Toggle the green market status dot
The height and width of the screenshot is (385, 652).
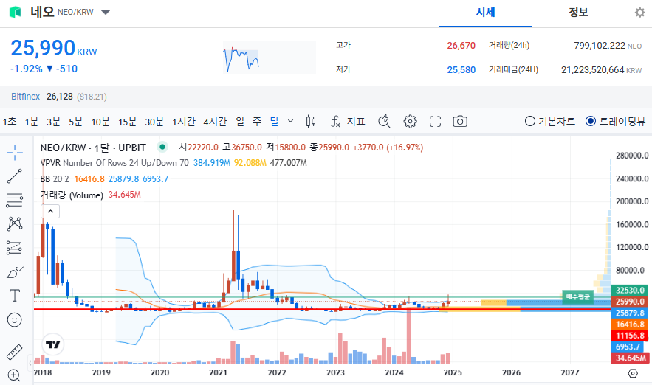[162, 147]
